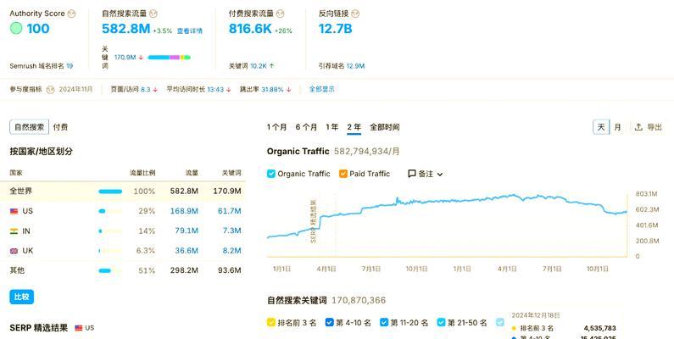Click UK keywords value 8.2M
This screenshot has height=339, width=674.
tap(232, 251)
